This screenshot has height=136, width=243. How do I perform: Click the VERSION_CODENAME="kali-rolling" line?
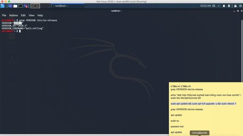pyautogui.click(x=22, y=28)
